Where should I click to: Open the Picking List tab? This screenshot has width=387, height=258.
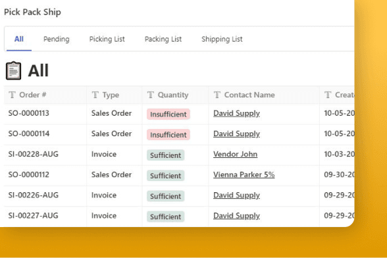tap(107, 39)
